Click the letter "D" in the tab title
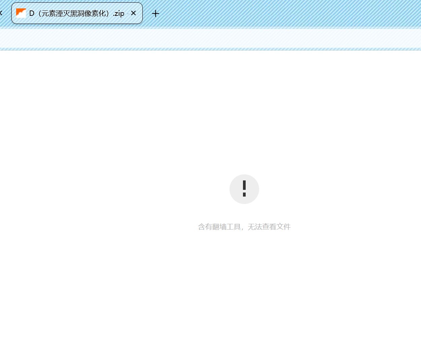 [x=32, y=13]
